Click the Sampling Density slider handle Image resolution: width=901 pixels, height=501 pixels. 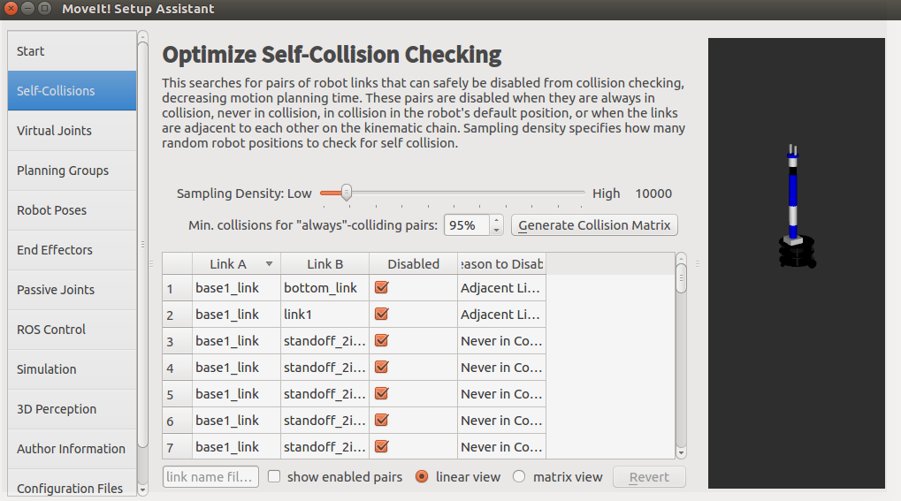[346, 193]
